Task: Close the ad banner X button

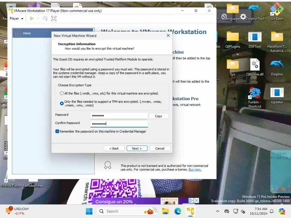Action: 196,200
